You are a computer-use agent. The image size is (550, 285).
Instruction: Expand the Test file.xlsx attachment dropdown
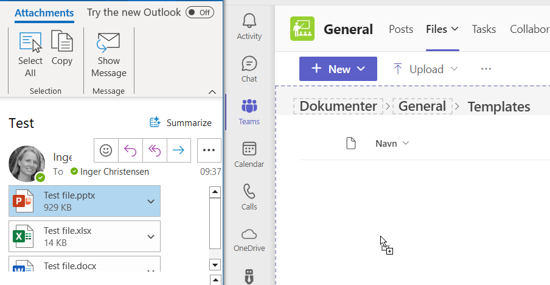tap(151, 236)
